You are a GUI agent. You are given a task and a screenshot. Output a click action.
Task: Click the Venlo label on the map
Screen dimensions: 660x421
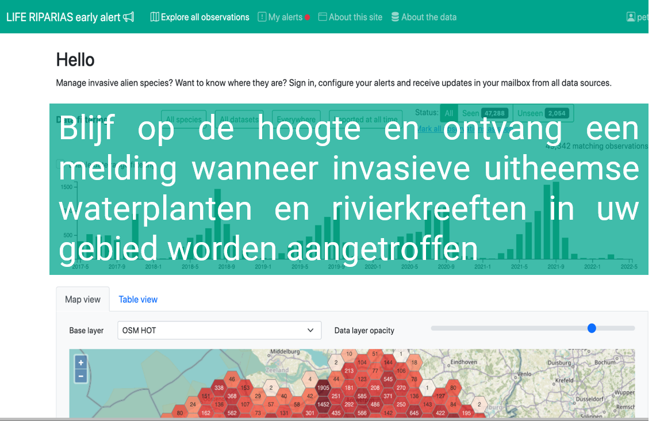524,374
